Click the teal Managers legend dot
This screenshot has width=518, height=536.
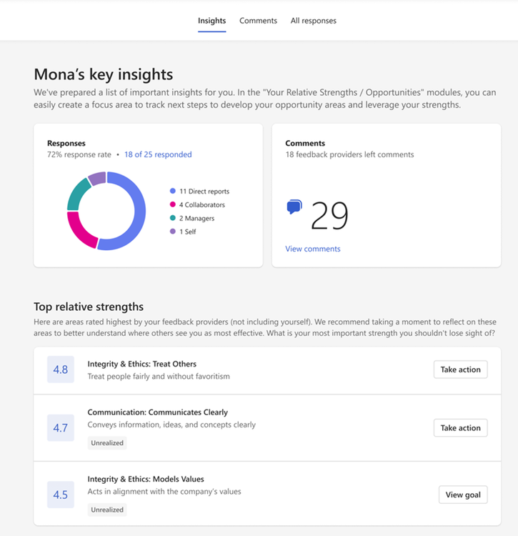click(173, 218)
